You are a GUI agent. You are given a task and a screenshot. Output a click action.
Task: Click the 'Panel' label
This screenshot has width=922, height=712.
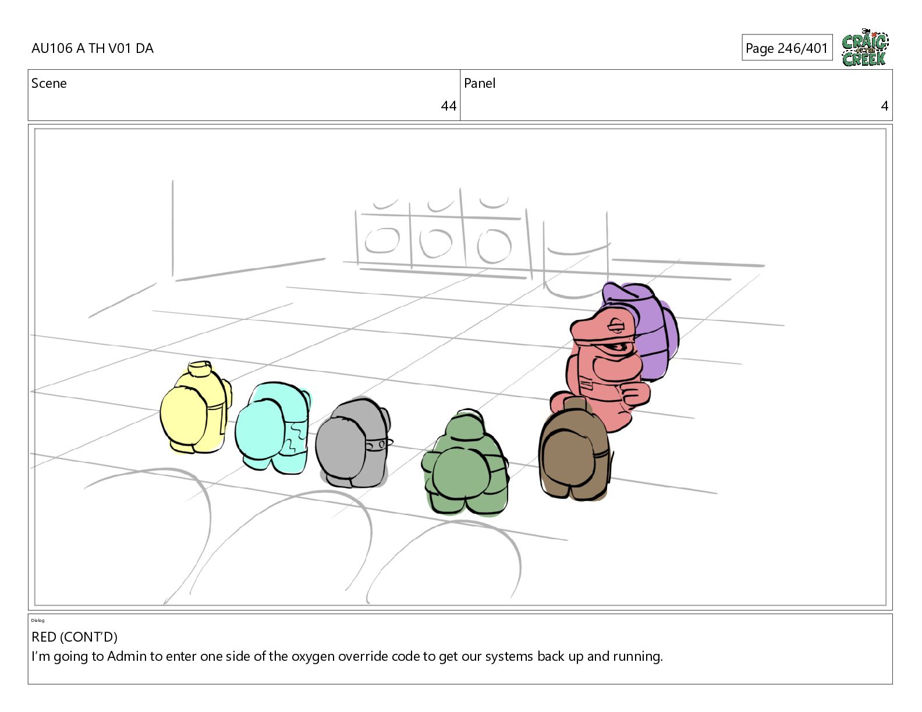coord(480,83)
